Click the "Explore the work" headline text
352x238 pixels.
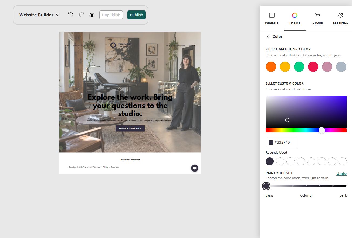130,105
